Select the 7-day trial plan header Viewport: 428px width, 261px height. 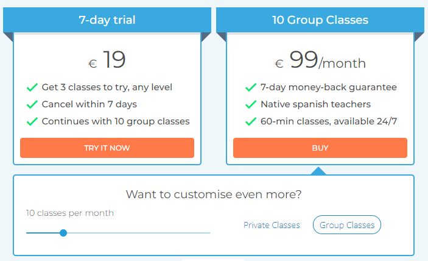(107, 20)
